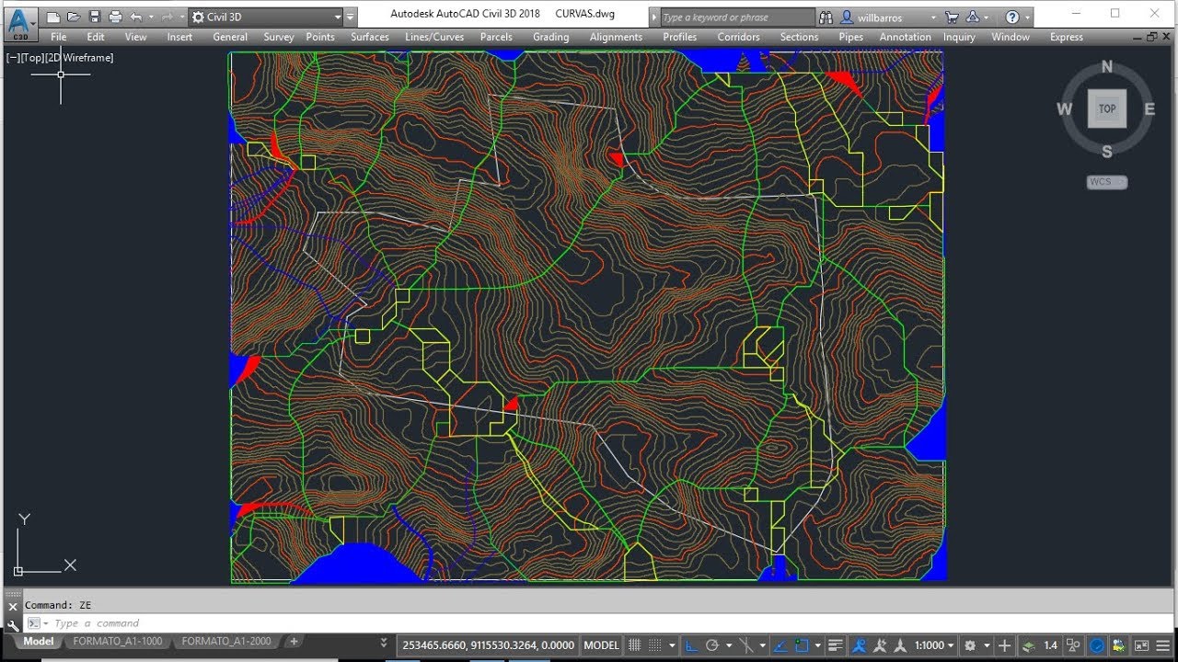Click the E compass direction on ViewCube

tap(1149, 109)
